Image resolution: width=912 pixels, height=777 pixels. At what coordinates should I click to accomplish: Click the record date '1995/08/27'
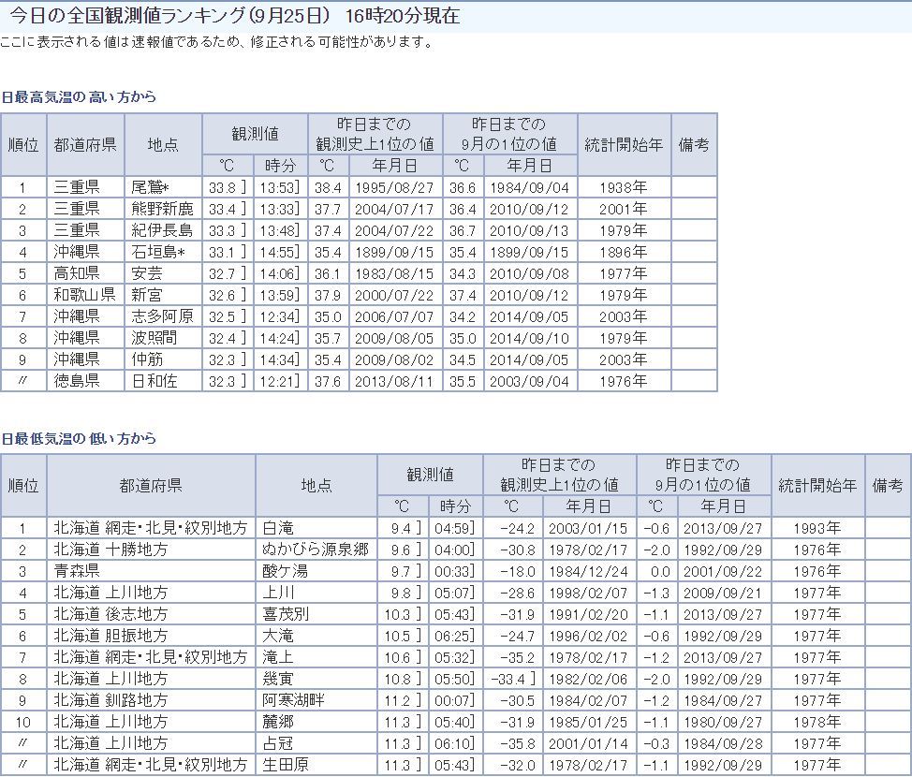pos(395,187)
